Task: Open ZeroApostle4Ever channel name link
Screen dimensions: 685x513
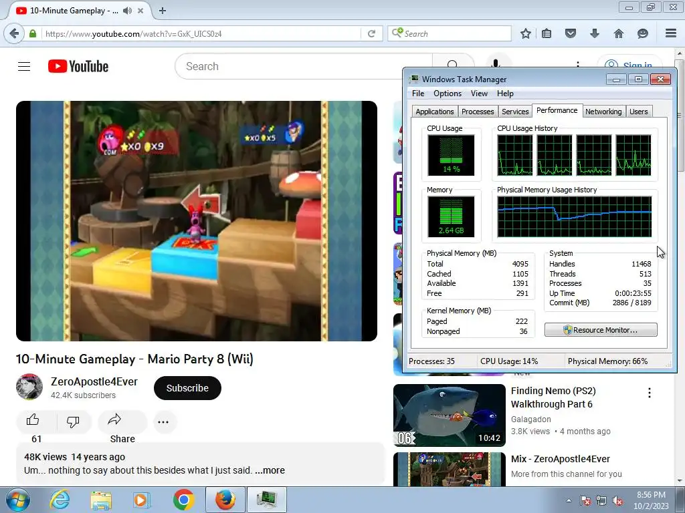Action: click(x=94, y=381)
